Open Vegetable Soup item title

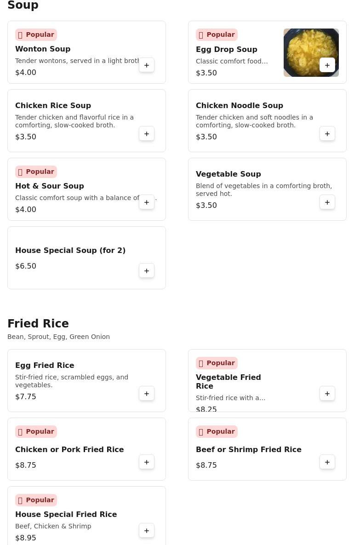[x=228, y=174]
